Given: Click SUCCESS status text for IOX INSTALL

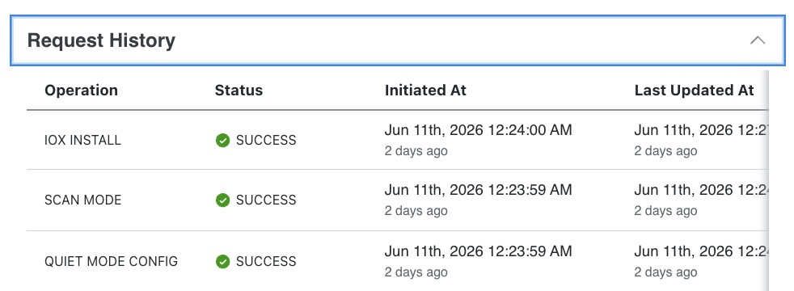Looking at the screenshot, I should click(266, 140).
